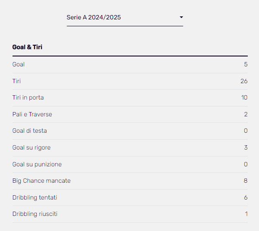Click the Pali e Traverse label
This screenshot has height=231, width=259.
click(x=32, y=114)
